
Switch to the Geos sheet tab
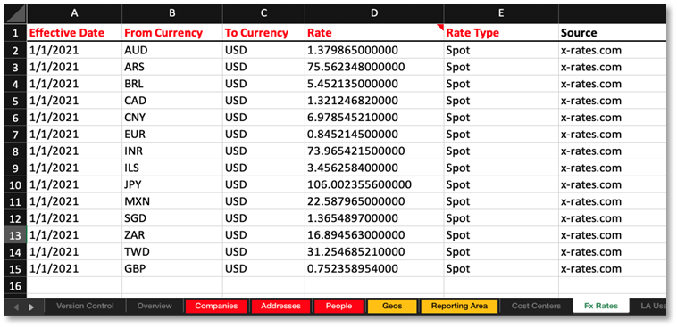coord(392,306)
